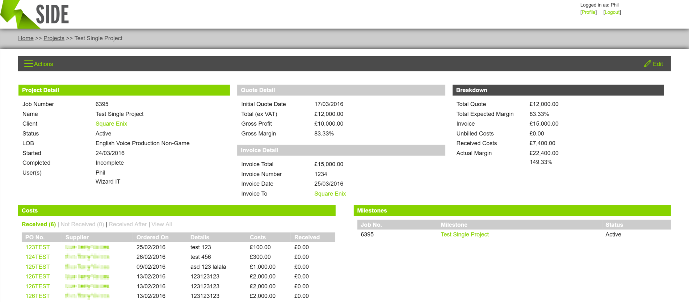
Task: Follow the Invoice To Square Enix link
Action: tap(330, 194)
